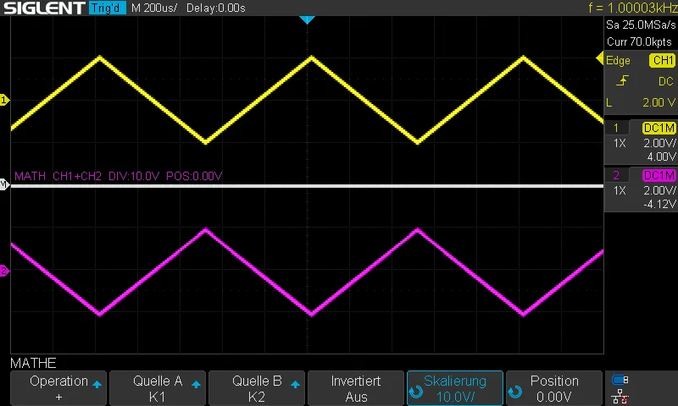Click the USB connection status icon
The image size is (678, 406).
[620, 380]
